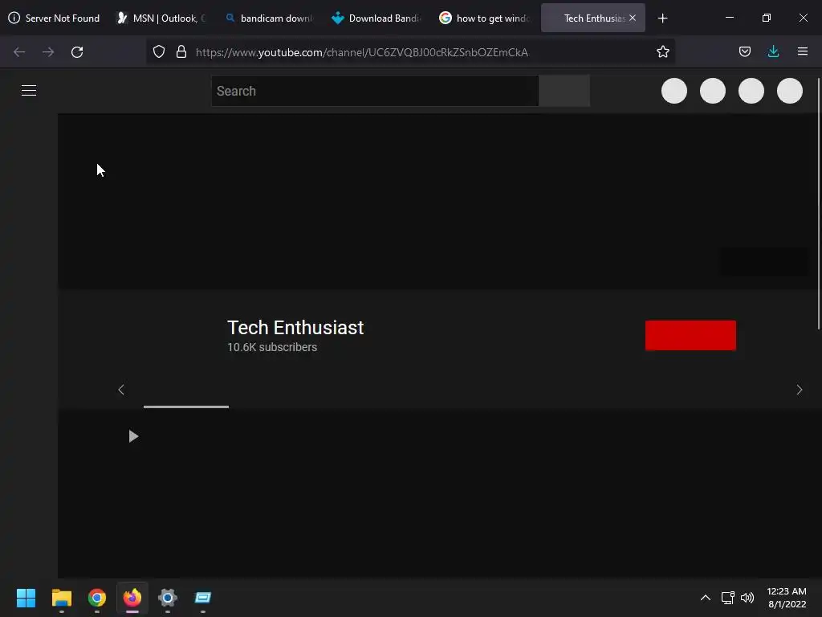
Task: Click first circular header icon placeholder
Action: [x=674, y=91]
